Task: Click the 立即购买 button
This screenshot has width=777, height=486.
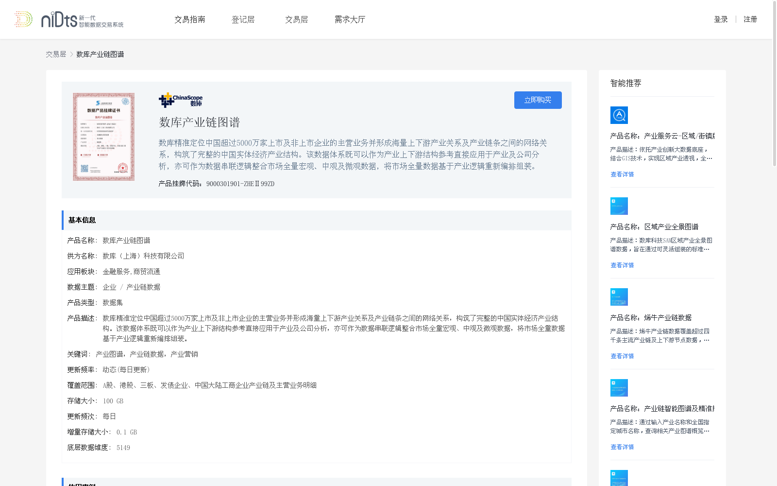Action: point(538,100)
